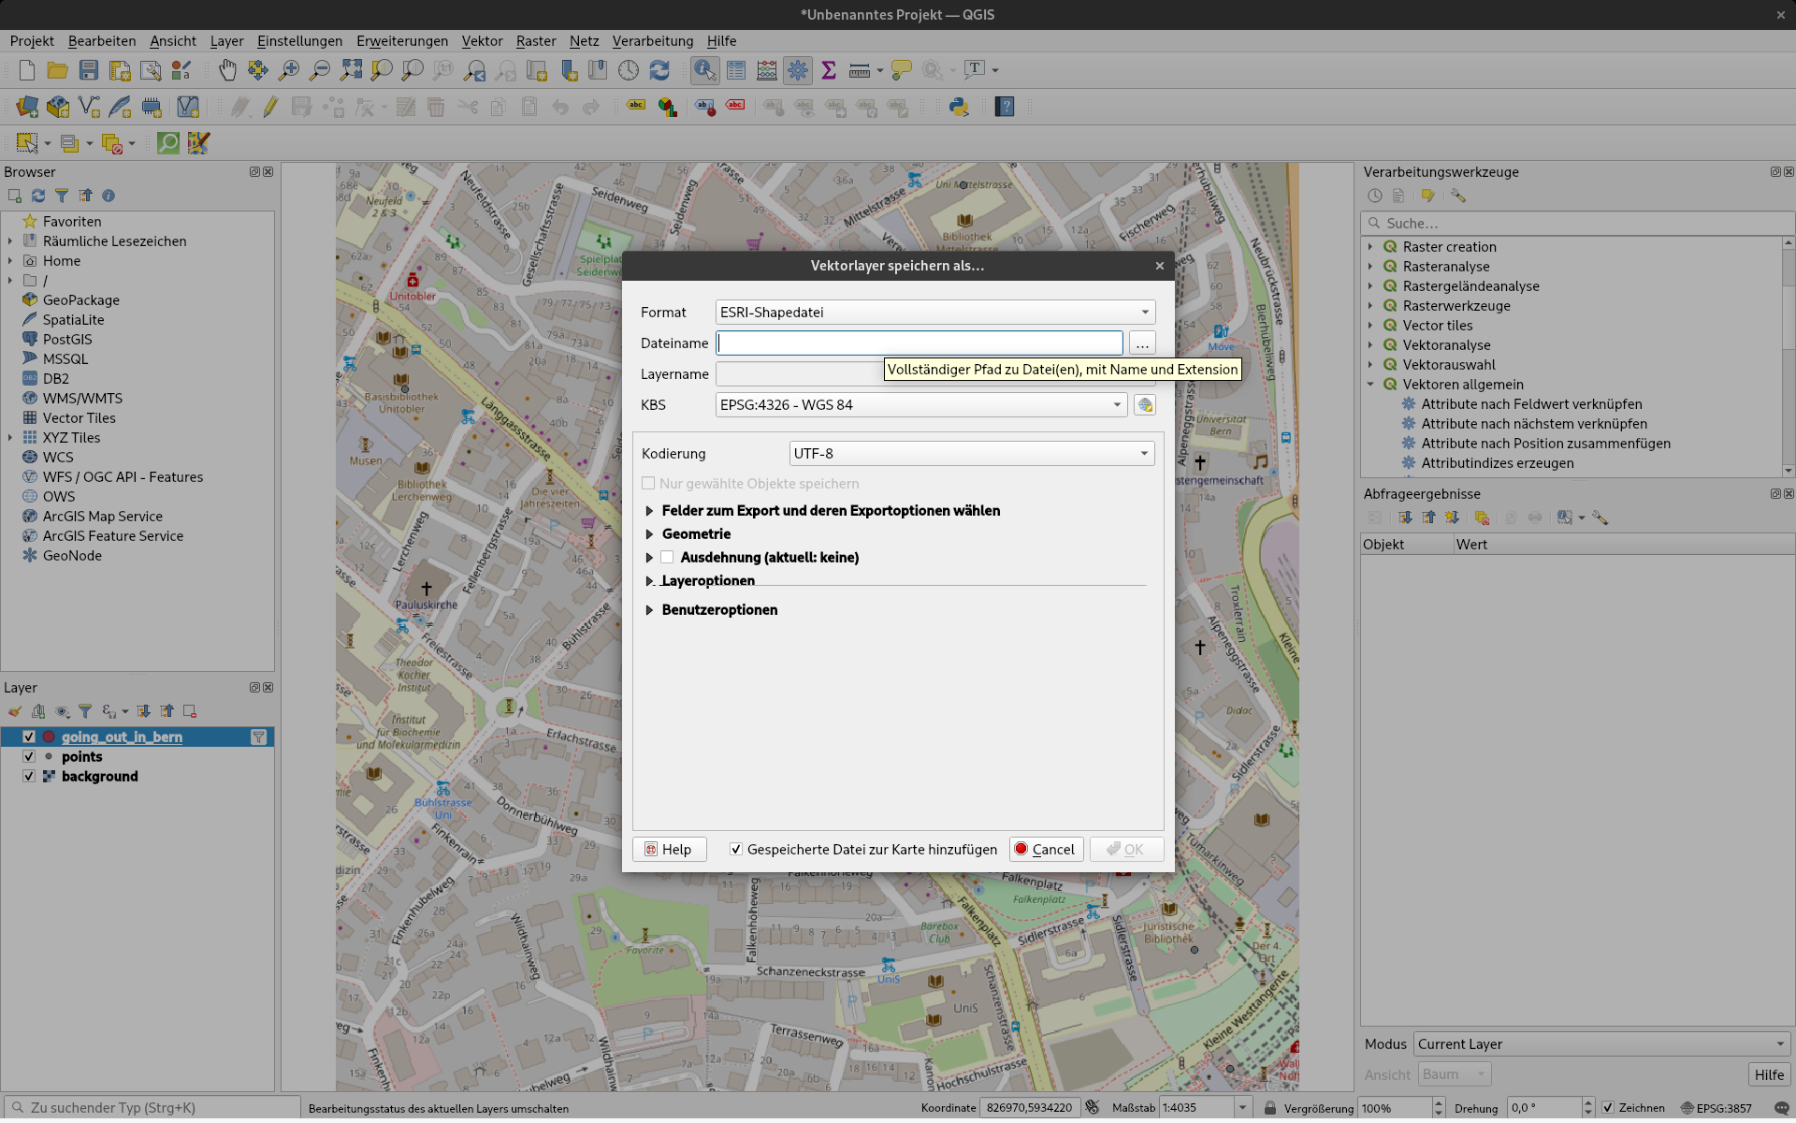The width and height of the screenshot is (1796, 1123).
Task: Toggle visibility of the points layer
Action: pos(29,757)
